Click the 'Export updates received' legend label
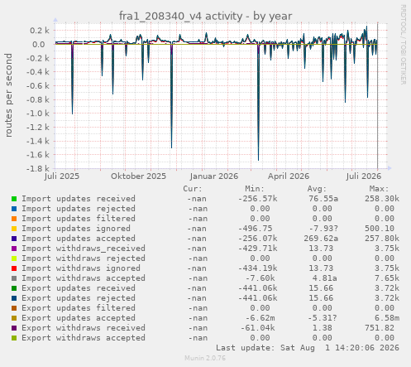 click(x=79, y=288)
